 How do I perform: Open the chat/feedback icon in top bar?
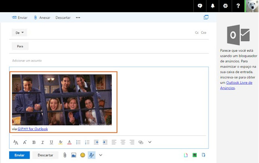(x=200, y=6)
